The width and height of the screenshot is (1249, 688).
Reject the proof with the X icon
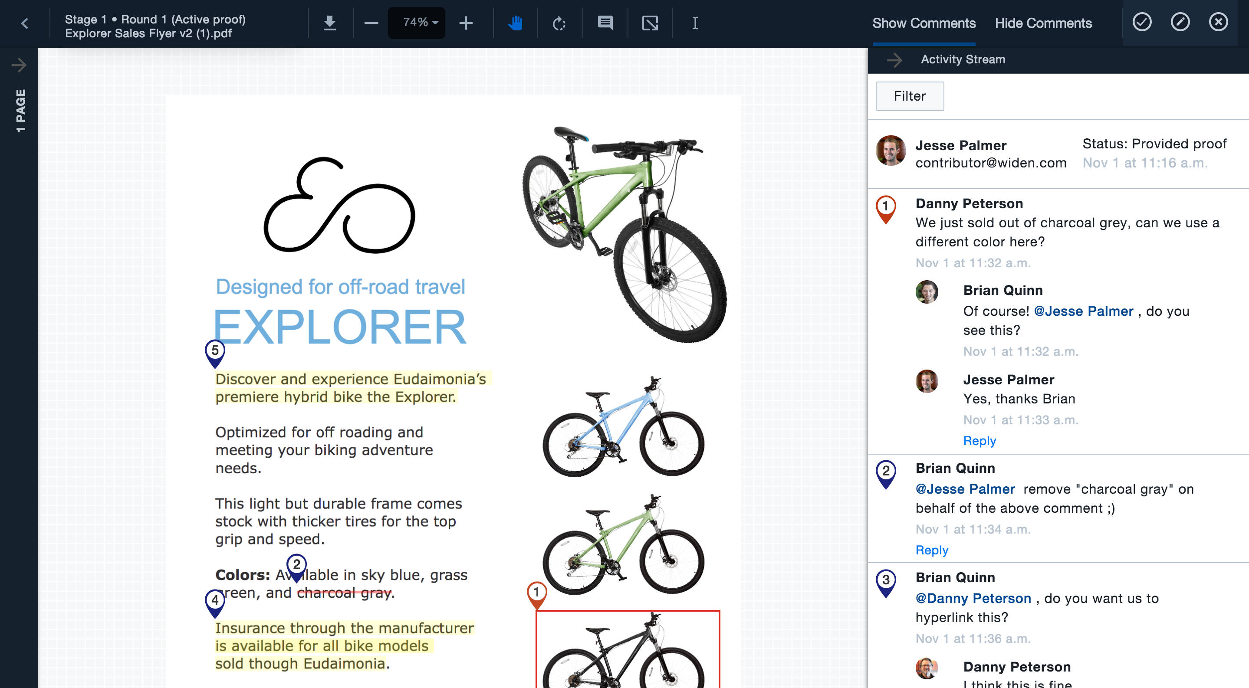[1219, 22]
